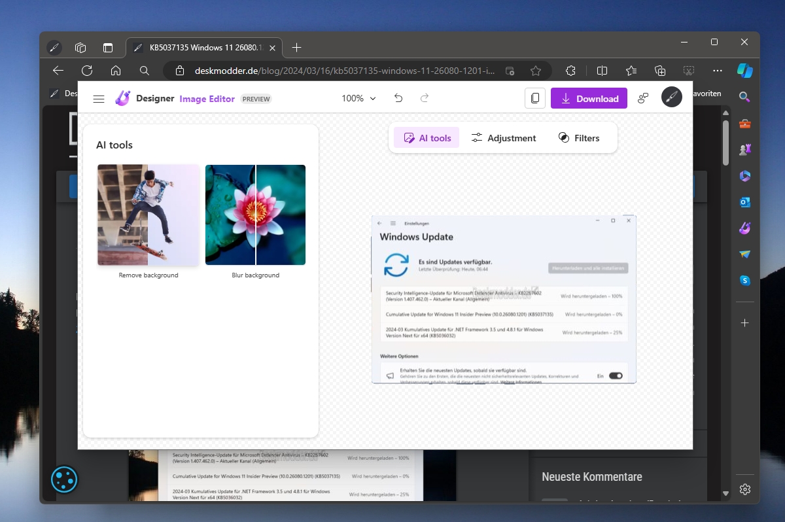
Task: Open the Workspaces icon in title bar
Action: [81, 48]
